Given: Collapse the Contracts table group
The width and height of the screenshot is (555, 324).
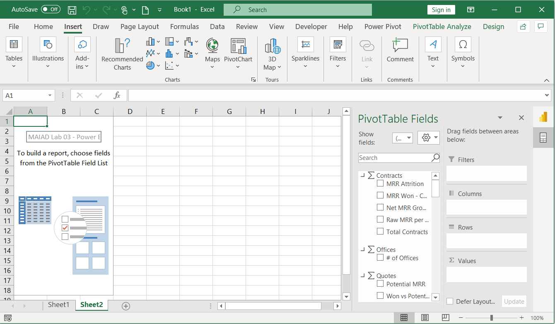Looking at the screenshot, I should 363,175.
